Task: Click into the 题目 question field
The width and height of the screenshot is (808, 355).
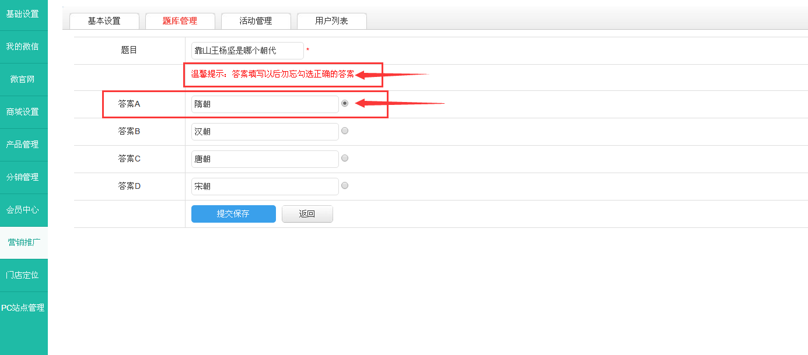Action: tap(247, 51)
